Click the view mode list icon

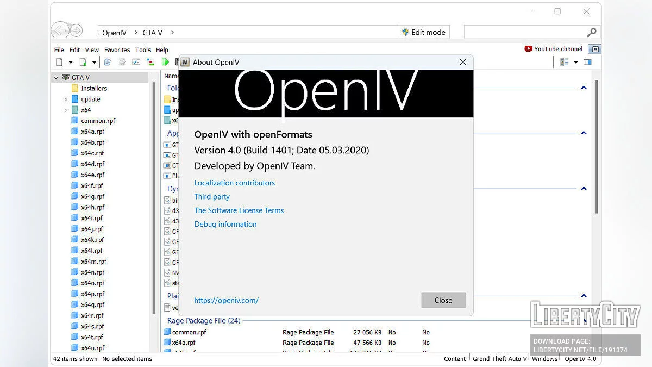[564, 62]
